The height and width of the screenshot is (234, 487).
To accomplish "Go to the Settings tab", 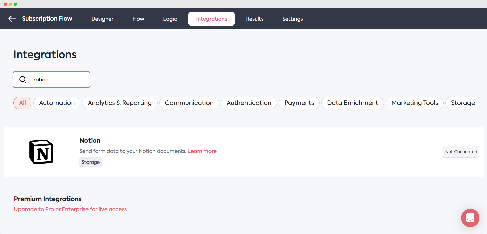I will point(292,19).
